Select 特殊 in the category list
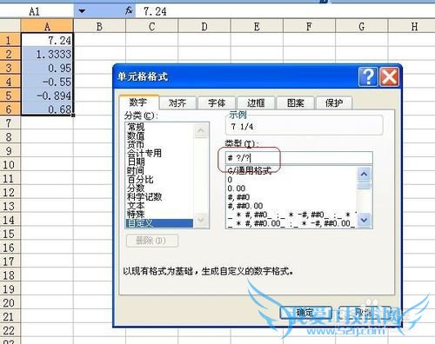 (159, 215)
